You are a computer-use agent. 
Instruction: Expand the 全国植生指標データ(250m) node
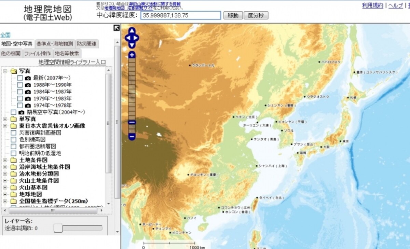coord(5,201)
